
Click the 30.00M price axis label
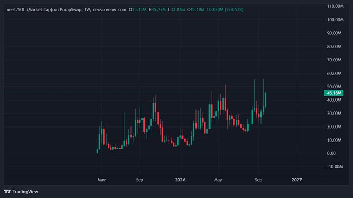click(x=334, y=114)
